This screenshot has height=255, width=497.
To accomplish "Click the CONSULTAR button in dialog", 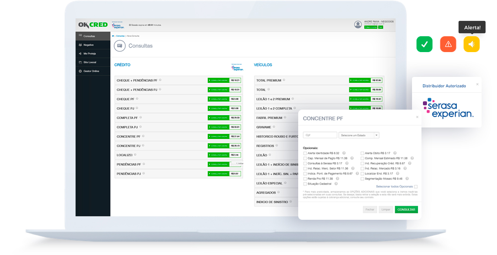I will 407,209.
